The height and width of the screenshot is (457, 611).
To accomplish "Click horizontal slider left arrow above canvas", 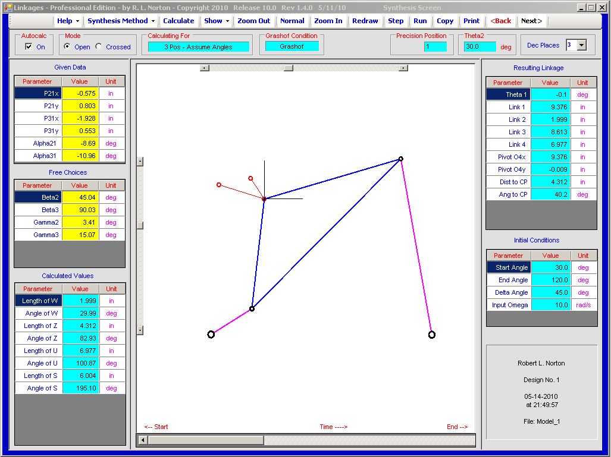I will (x=205, y=68).
